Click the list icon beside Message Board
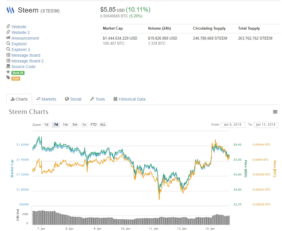Image resolution: width=282 pixels, height=231 pixels. pyautogui.click(x=8, y=55)
